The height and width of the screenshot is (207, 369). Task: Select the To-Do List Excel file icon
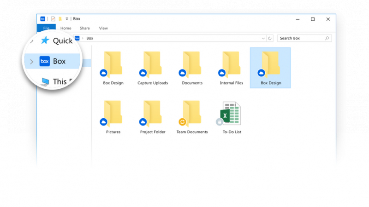coord(230,113)
